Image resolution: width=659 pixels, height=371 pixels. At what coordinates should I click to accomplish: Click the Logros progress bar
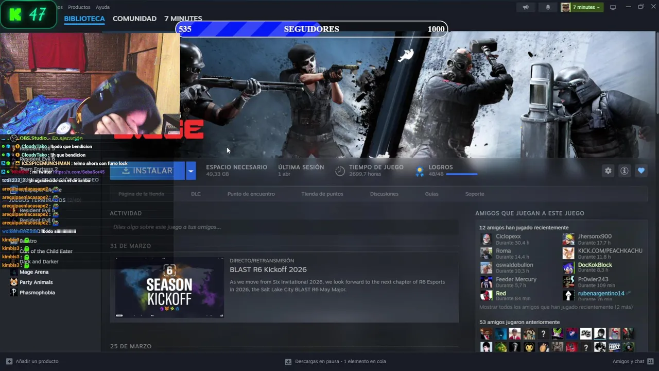pos(462,174)
